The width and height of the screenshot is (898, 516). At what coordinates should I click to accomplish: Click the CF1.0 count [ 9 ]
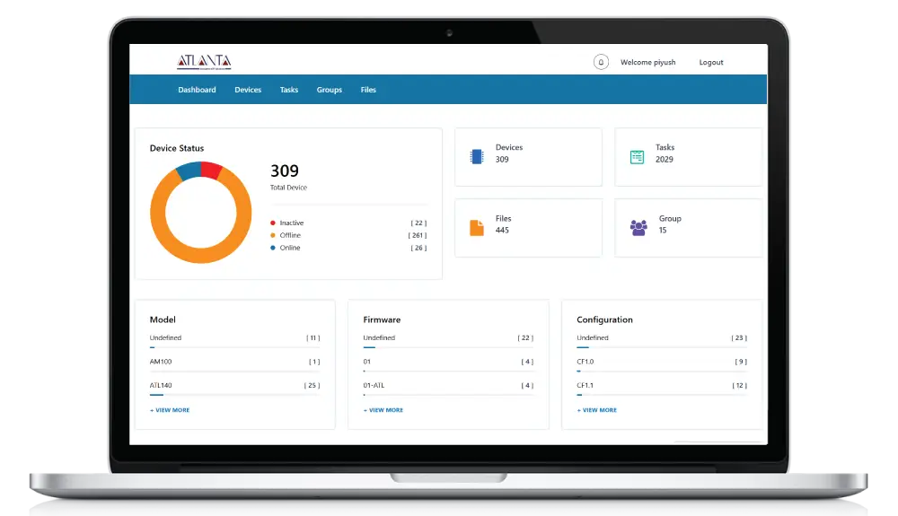741,362
